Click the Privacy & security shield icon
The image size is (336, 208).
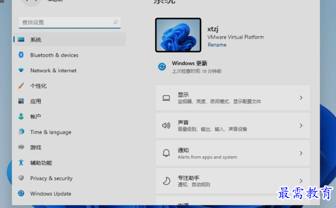tap(21, 178)
